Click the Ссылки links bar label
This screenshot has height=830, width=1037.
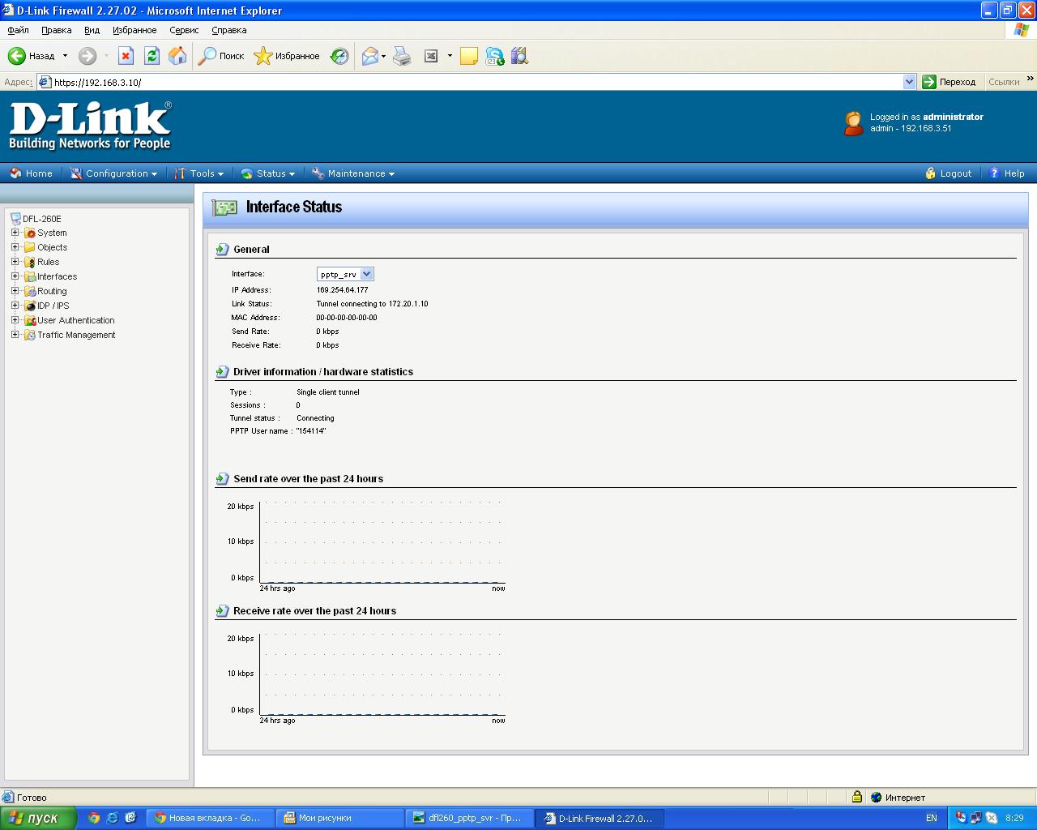click(x=1004, y=82)
